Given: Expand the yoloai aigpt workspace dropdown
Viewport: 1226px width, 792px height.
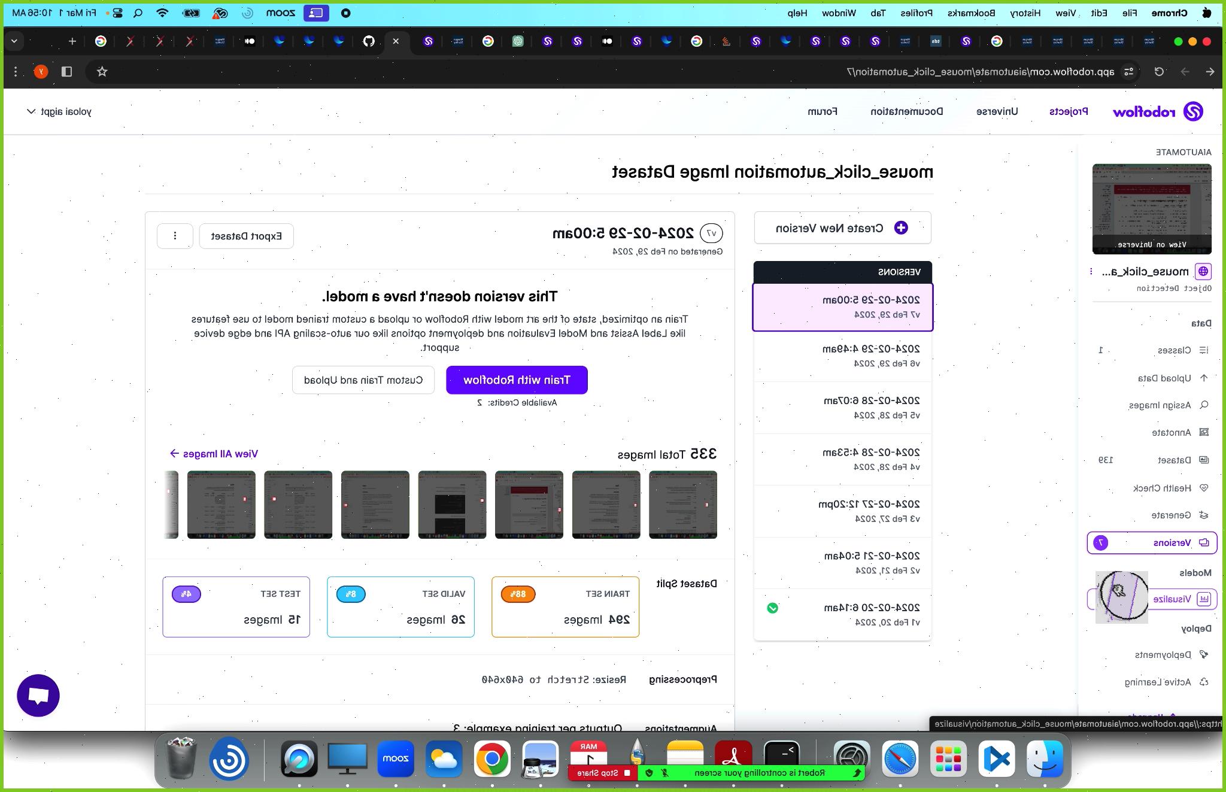Looking at the screenshot, I should [58, 112].
